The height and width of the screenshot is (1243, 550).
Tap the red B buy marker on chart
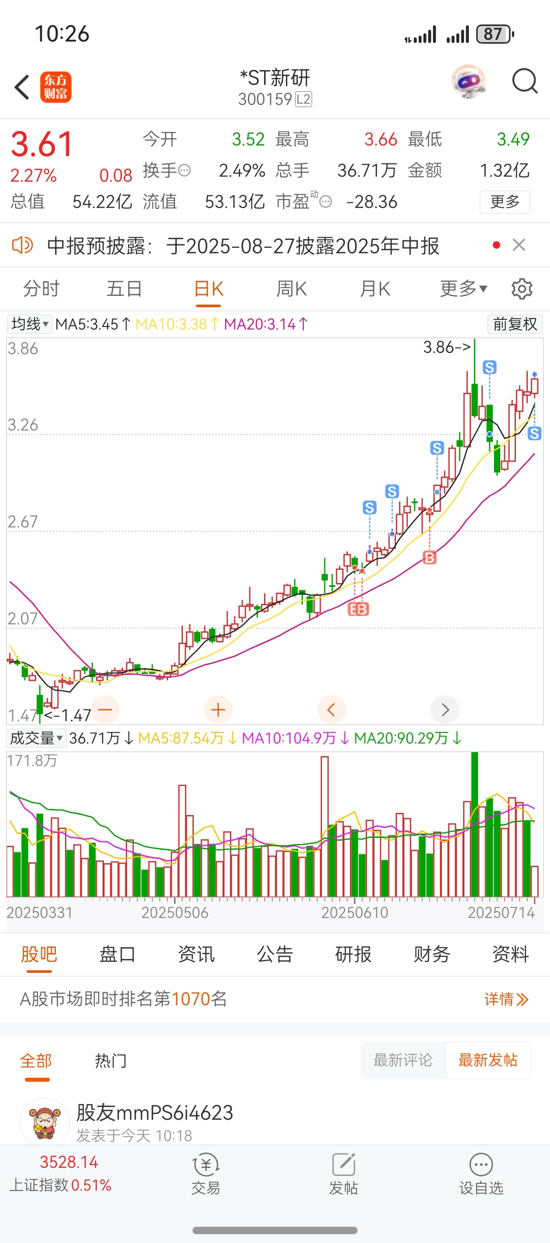pyautogui.click(x=430, y=557)
